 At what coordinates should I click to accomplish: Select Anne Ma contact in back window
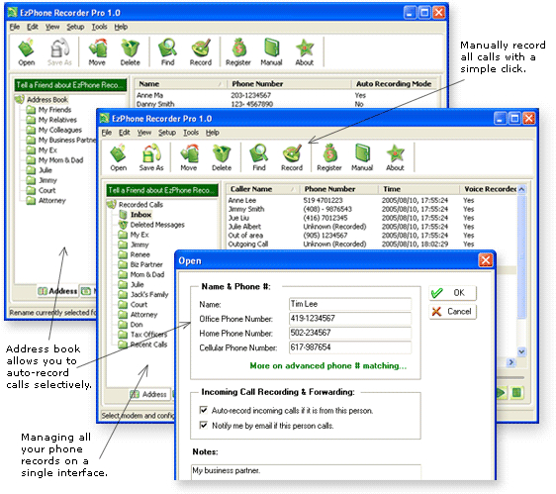point(287,95)
